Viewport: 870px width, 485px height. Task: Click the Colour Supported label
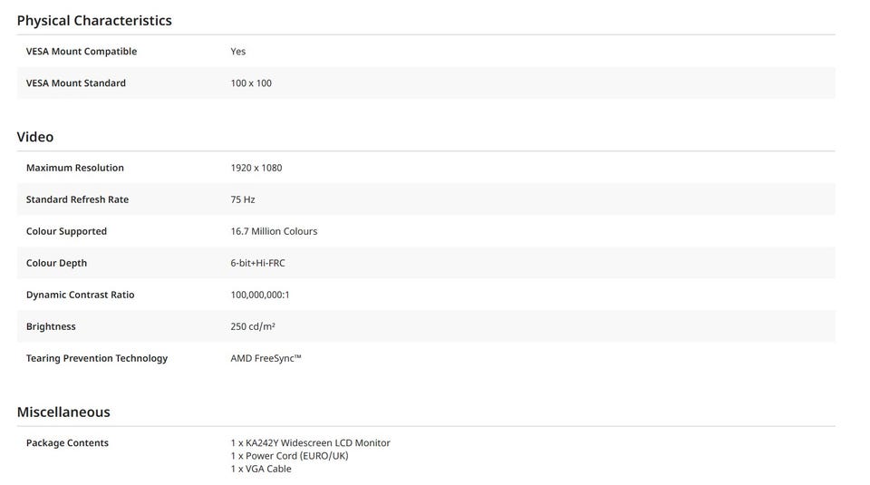66,231
